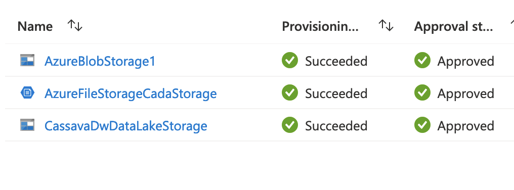Click the Provisioning state column header text
The width and height of the screenshot is (514, 190).
(x=320, y=27)
